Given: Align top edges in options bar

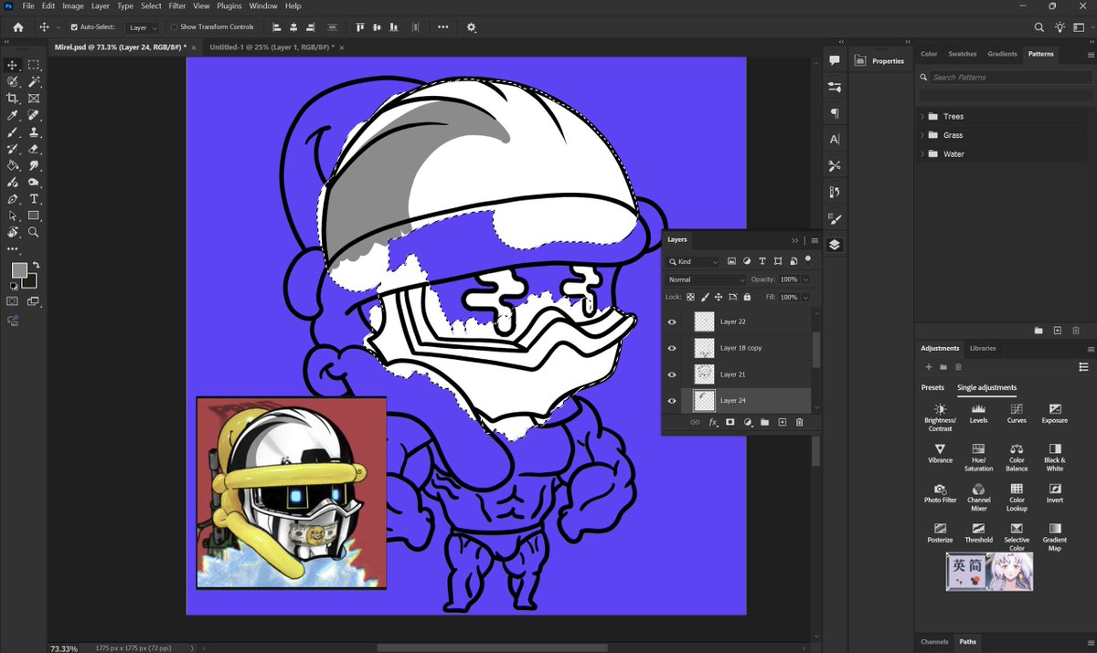Looking at the screenshot, I should (x=359, y=27).
